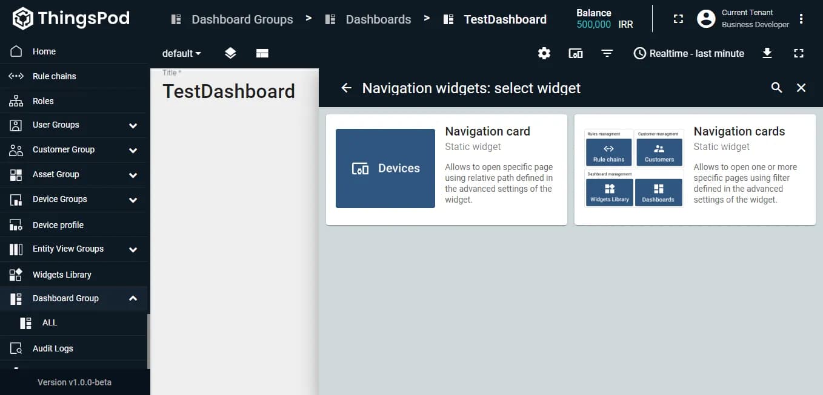Click the search icon in widget panel
This screenshot has width=823, height=395.
click(x=776, y=88)
